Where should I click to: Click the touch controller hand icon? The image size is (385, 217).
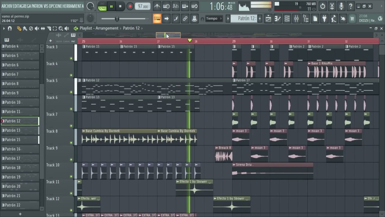coord(343,19)
